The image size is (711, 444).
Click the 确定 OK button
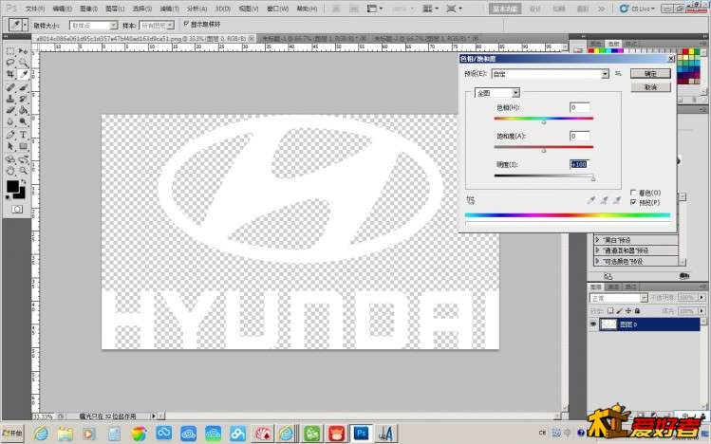click(650, 73)
